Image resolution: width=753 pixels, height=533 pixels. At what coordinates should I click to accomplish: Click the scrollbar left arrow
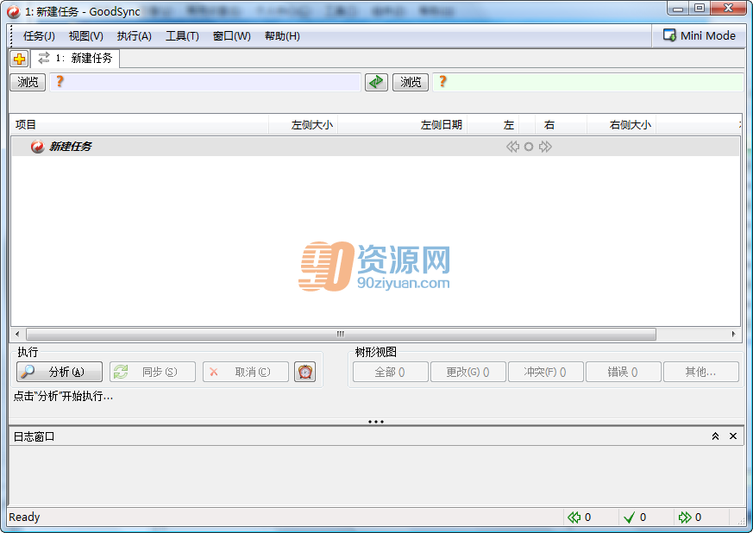17,334
